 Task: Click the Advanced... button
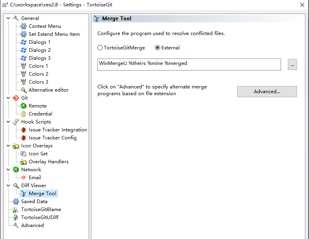point(267,92)
